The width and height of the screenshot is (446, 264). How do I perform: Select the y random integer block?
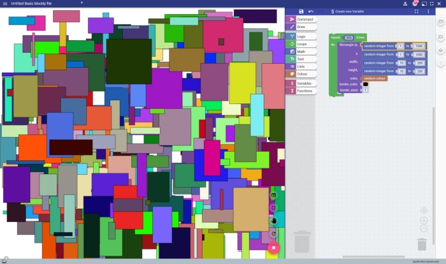(394, 54)
